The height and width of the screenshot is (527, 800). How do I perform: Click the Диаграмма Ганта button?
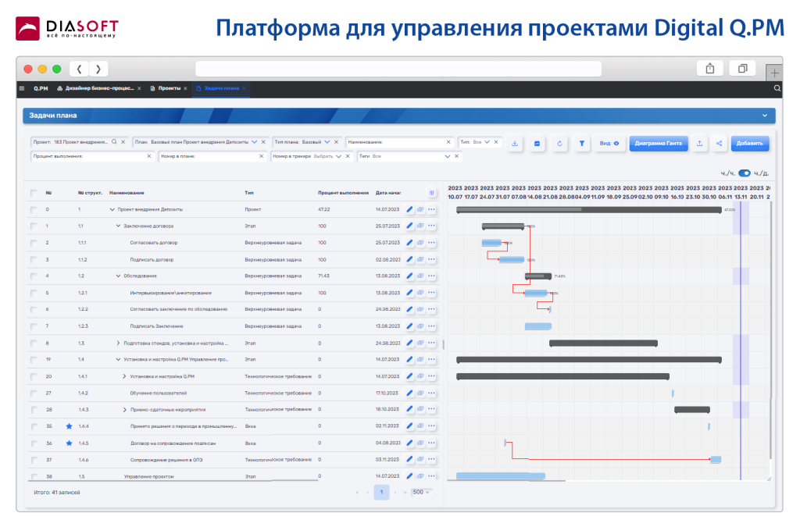[658, 144]
